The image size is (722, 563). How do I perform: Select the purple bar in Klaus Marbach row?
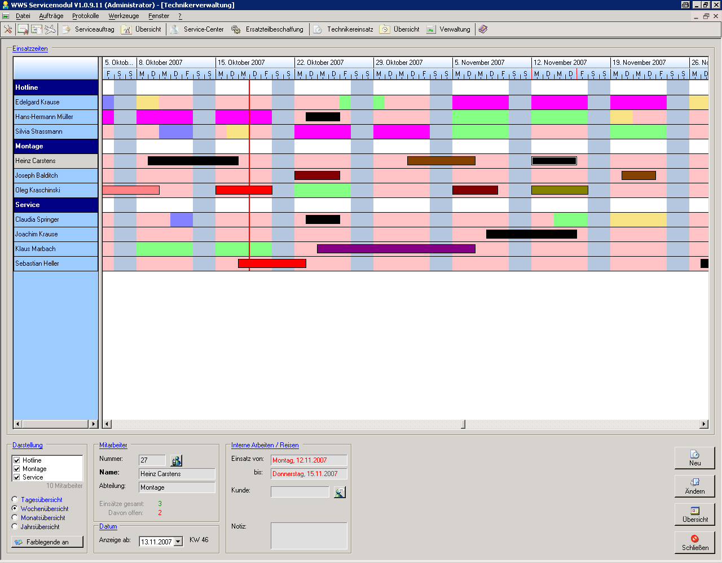pyautogui.click(x=396, y=249)
